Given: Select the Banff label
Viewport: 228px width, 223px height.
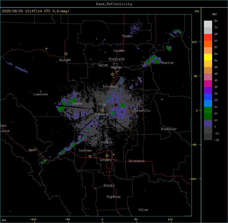Looking at the screenshot, I should pos(33,150).
